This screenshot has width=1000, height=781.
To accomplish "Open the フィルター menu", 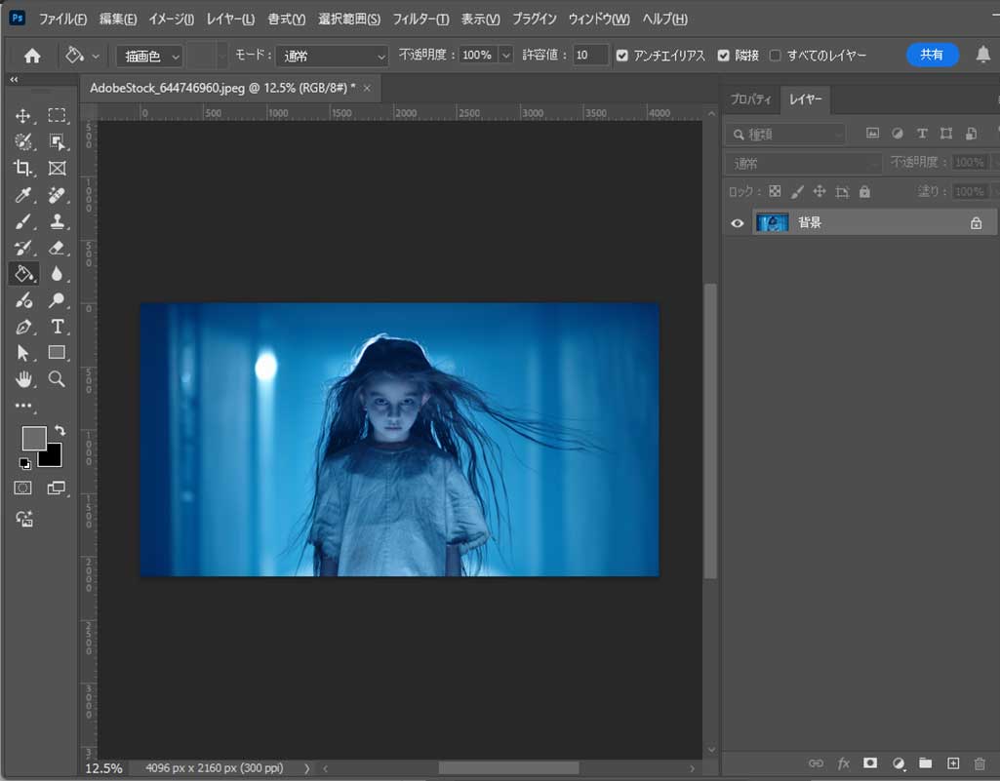I will coord(420,20).
